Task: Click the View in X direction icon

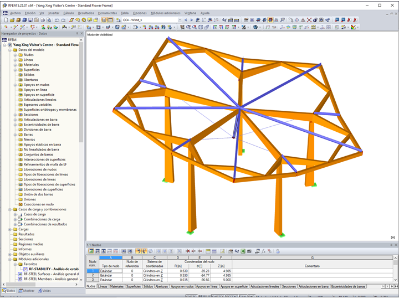Action: (x=215, y=27)
